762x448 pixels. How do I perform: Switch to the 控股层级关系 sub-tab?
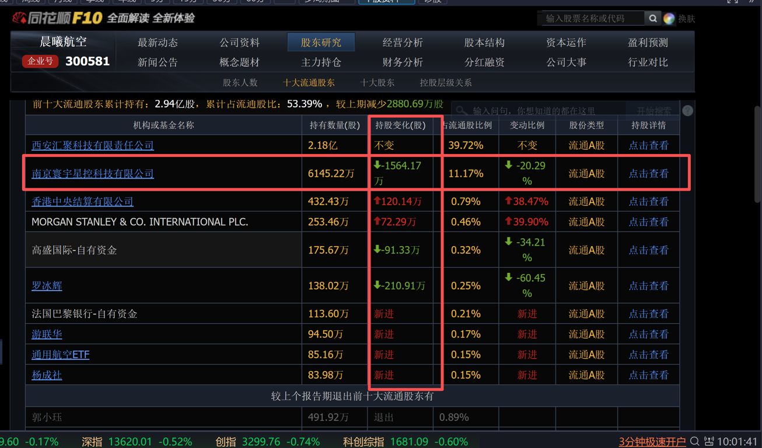(x=446, y=83)
